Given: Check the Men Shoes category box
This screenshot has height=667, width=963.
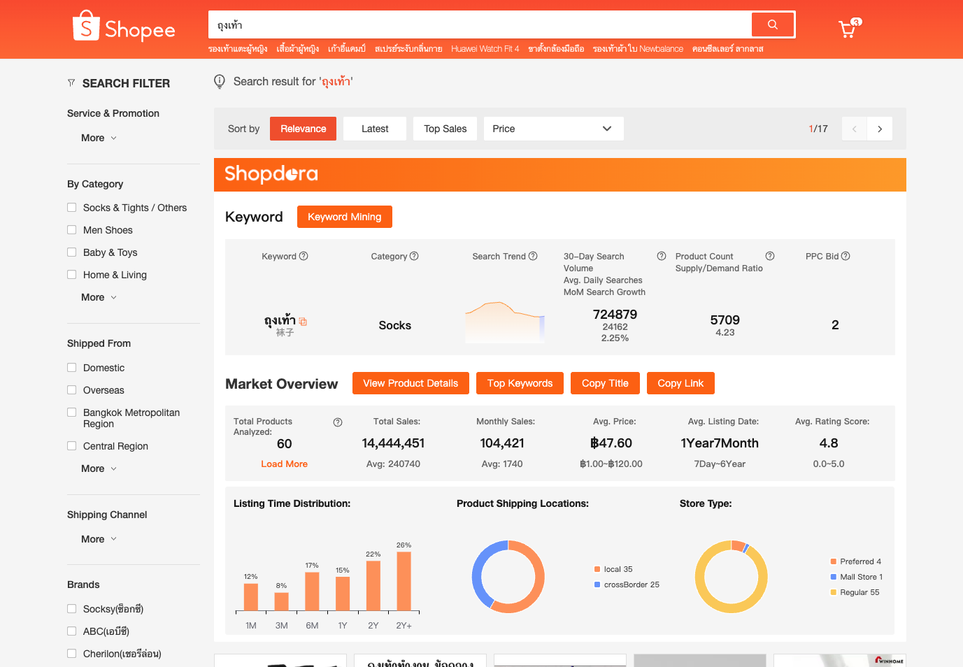Looking at the screenshot, I should (71, 230).
